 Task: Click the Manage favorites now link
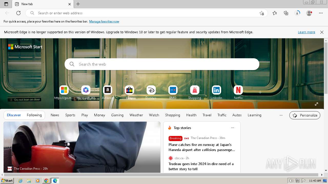pyautogui.click(x=104, y=21)
